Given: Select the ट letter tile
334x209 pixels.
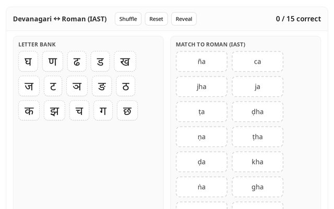Looking at the screenshot, I should tap(53, 86).
